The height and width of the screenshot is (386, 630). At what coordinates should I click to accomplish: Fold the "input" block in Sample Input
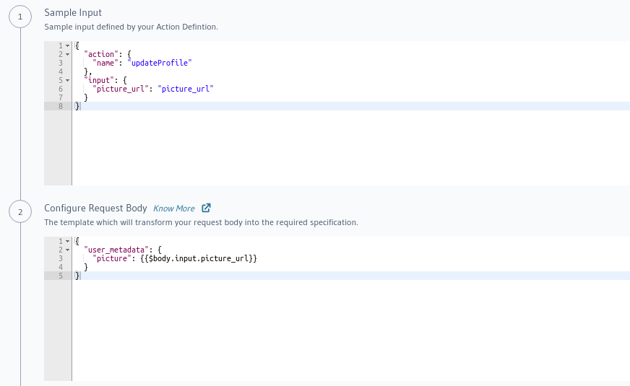pyautogui.click(x=68, y=80)
